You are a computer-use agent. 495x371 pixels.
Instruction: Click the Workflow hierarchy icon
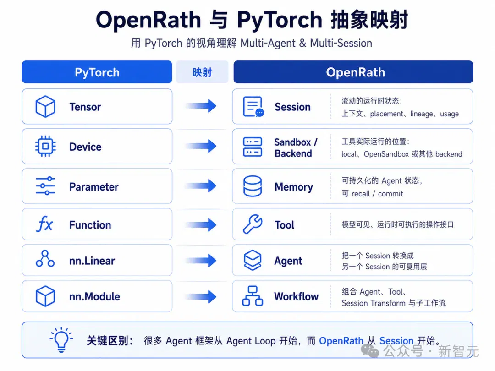coord(253,296)
